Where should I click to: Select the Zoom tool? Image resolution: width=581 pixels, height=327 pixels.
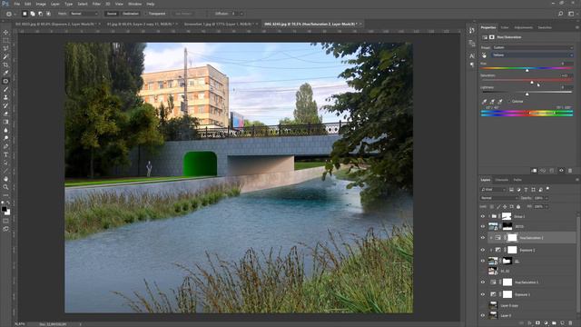coord(5,187)
